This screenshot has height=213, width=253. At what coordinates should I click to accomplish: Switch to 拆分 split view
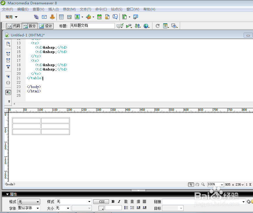(x=29, y=26)
